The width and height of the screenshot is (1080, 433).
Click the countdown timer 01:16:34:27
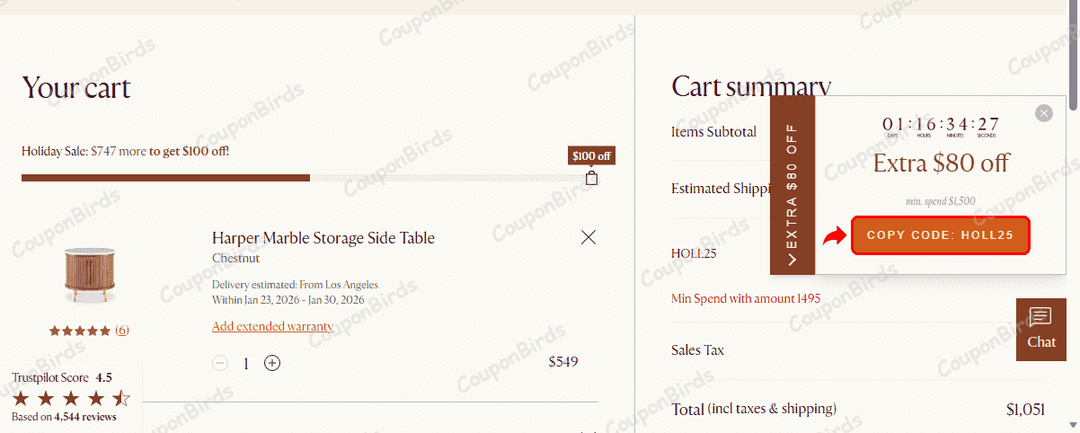(x=941, y=127)
